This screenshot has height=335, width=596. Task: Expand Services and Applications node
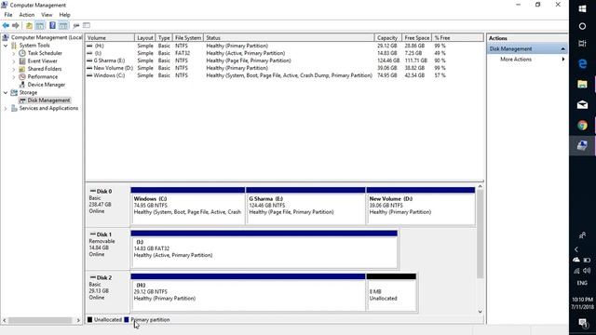pyautogui.click(x=6, y=109)
